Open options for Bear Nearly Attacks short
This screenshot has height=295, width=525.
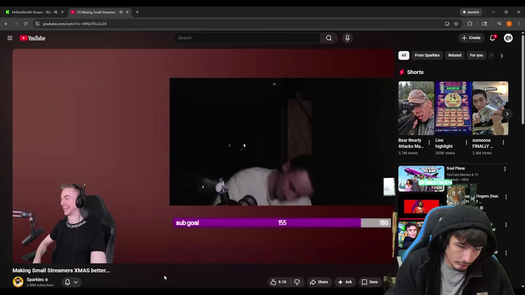tap(429, 143)
